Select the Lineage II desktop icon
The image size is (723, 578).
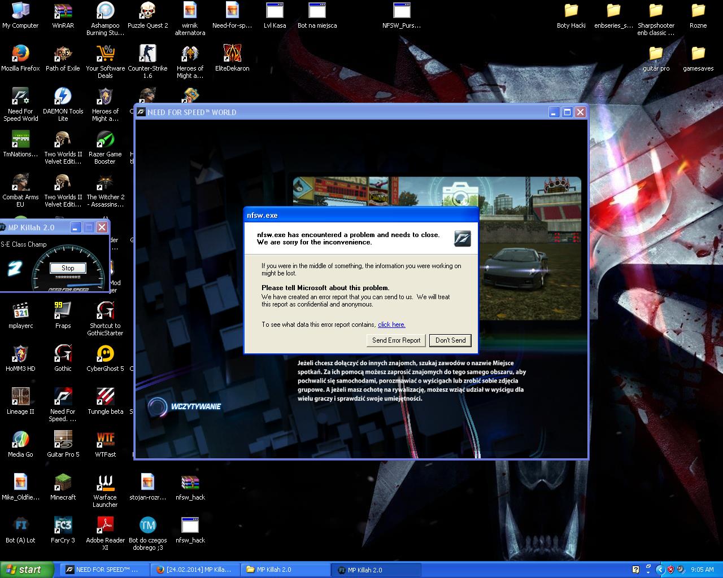(20, 401)
